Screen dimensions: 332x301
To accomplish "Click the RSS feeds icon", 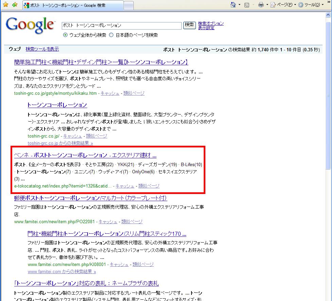I will (x=247, y=5).
